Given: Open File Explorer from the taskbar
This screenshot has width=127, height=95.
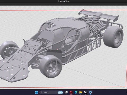Looking at the screenshot, I should click(81, 92).
